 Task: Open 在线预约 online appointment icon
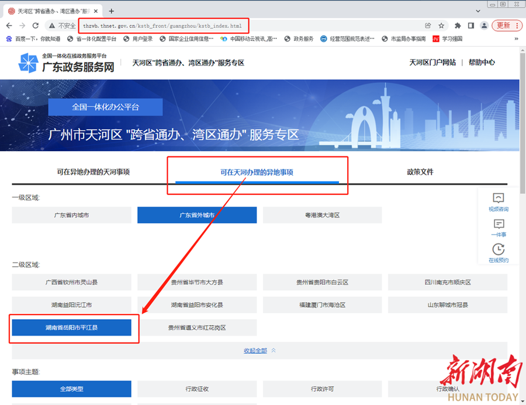pyautogui.click(x=499, y=253)
